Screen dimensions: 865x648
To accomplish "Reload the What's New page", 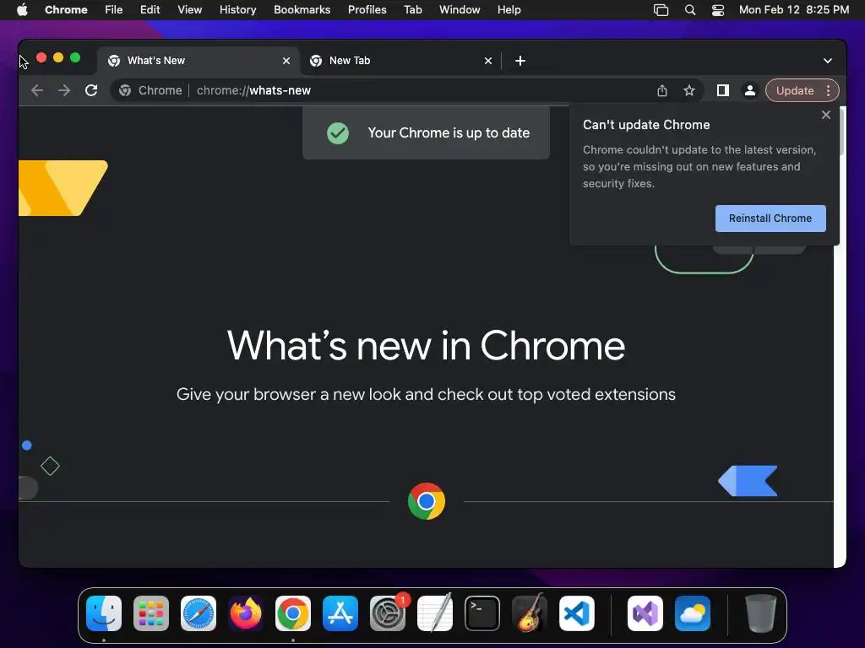I will click(x=91, y=90).
